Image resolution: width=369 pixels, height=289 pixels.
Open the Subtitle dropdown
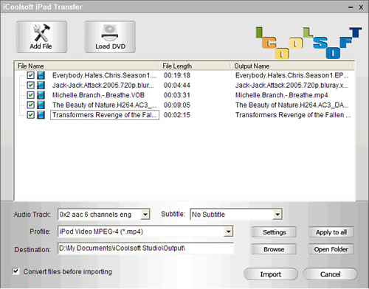coord(277,215)
